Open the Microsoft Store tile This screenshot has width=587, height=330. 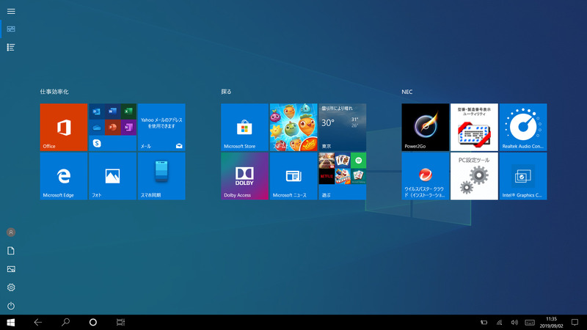point(244,127)
